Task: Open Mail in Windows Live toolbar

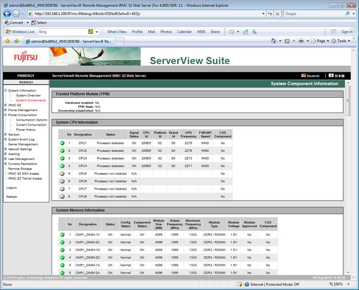Action: (x=151, y=31)
